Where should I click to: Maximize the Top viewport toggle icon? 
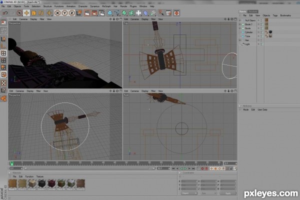[x=235, y=19]
